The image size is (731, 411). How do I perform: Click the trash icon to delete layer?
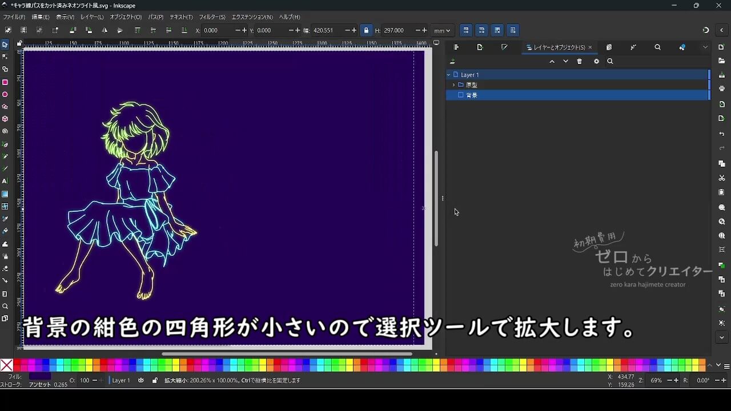point(580,62)
